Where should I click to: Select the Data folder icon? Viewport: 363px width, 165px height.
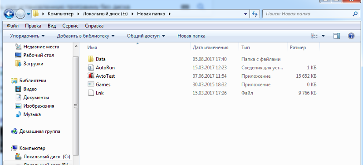[x=90, y=59]
